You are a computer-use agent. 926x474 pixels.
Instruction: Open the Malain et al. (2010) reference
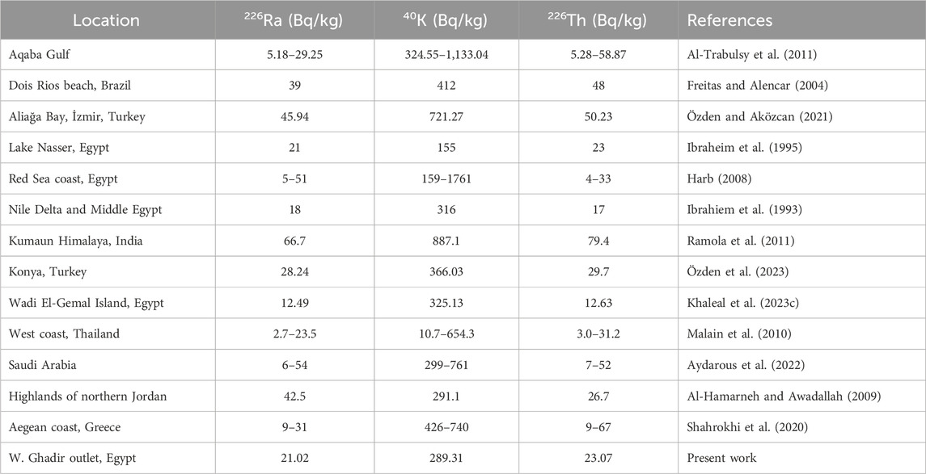pos(739,334)
